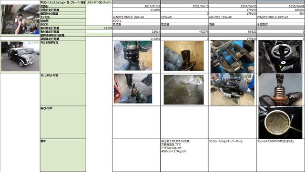Select the 2025/06/09 drain bolt photo

pos(280,89)
